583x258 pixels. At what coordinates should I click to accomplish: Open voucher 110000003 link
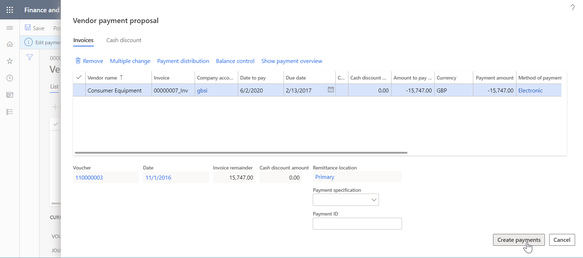(x=89, y=178)
